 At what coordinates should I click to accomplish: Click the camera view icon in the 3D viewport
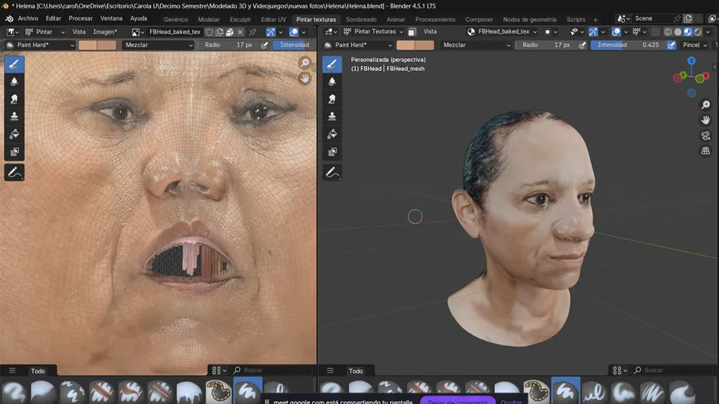705,136
